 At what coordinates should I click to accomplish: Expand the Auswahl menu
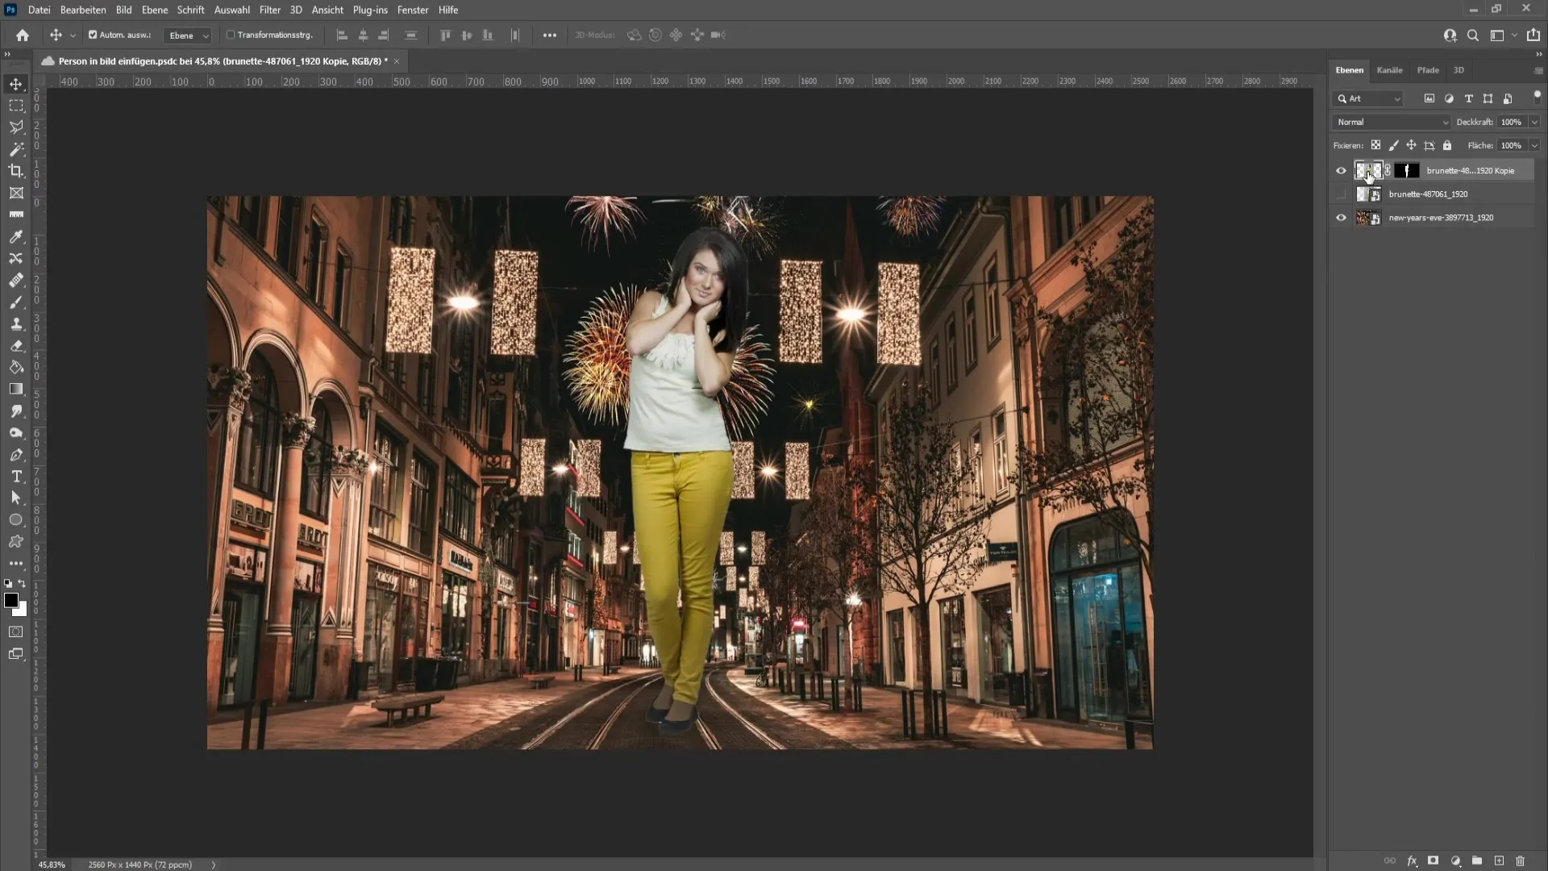[231, 10]
